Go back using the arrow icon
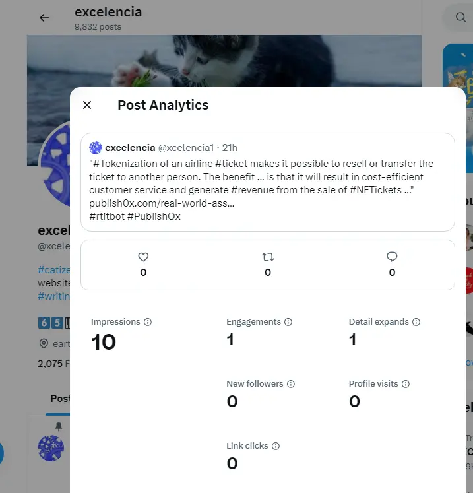473x493 pixels. (x=44, y=18)
